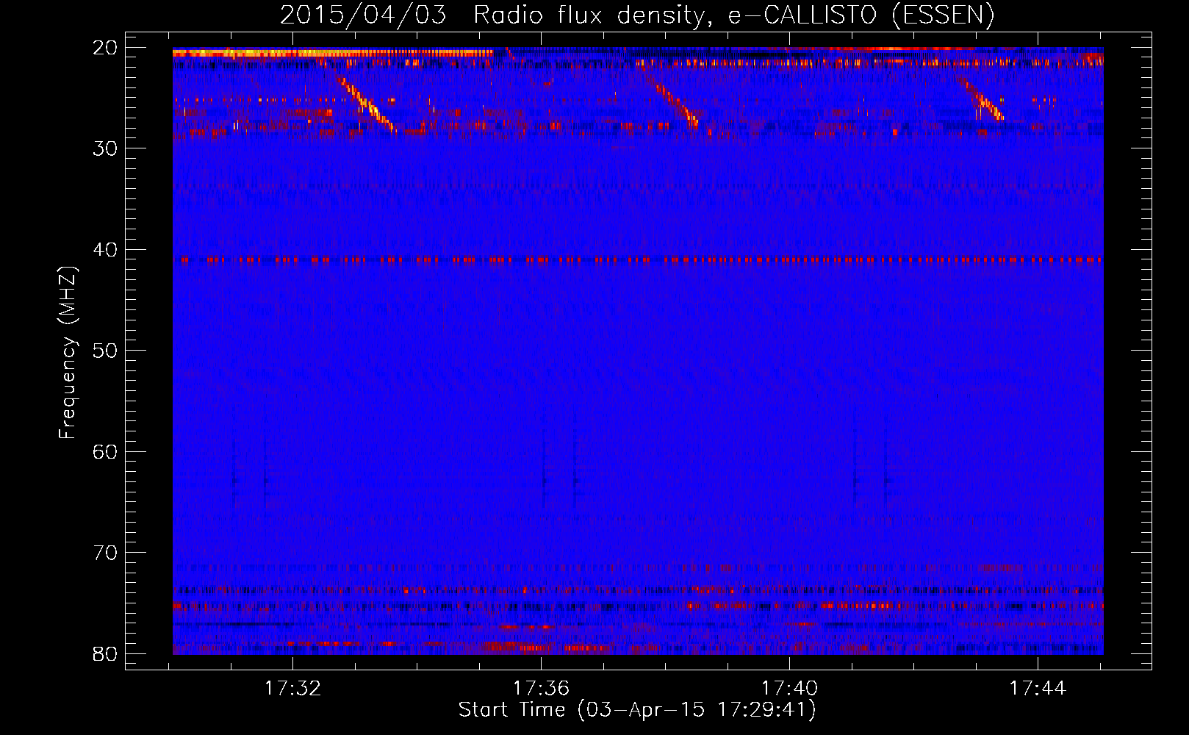This screenshot has width=1189, height=735.
Task: Click the plot title '2015/04/03 Radio flux density'
Action: pos(637,15)
